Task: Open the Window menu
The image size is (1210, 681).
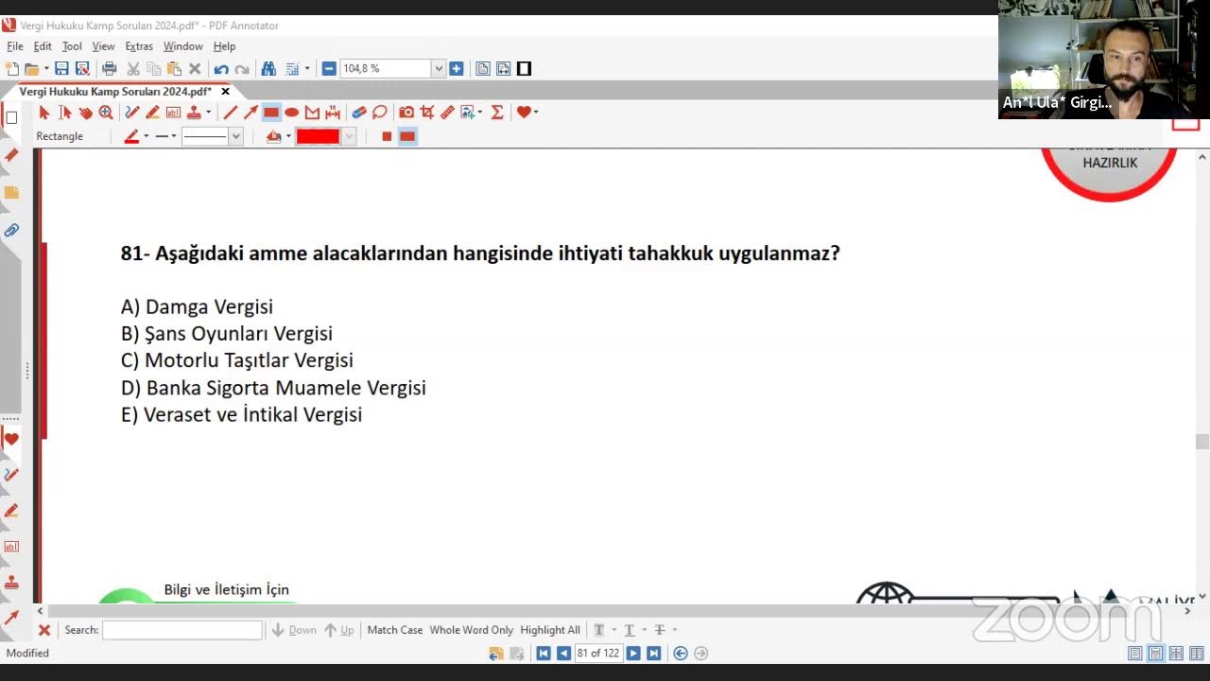Action: [182, 46]
